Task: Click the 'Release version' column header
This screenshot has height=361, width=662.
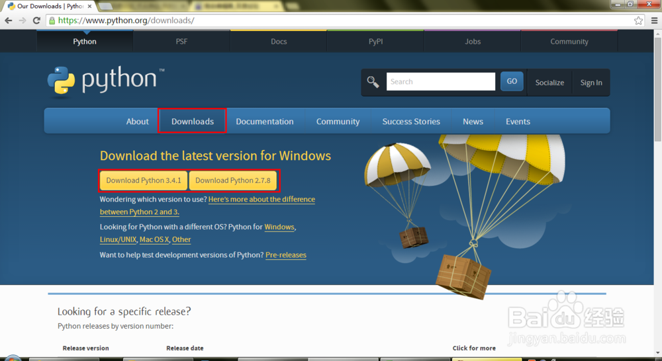Action: click(85, 348)
